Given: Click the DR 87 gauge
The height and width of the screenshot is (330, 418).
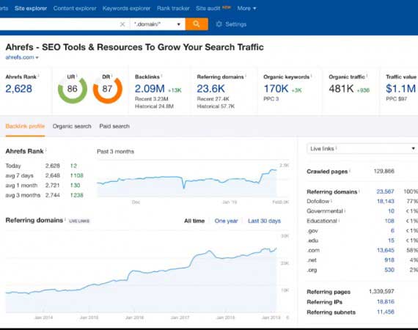Looking at the screenshot, I should 107,89.
